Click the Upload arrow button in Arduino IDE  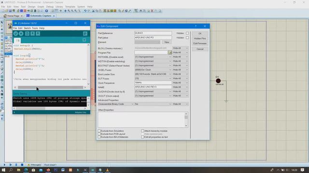[x=21, y=34]
